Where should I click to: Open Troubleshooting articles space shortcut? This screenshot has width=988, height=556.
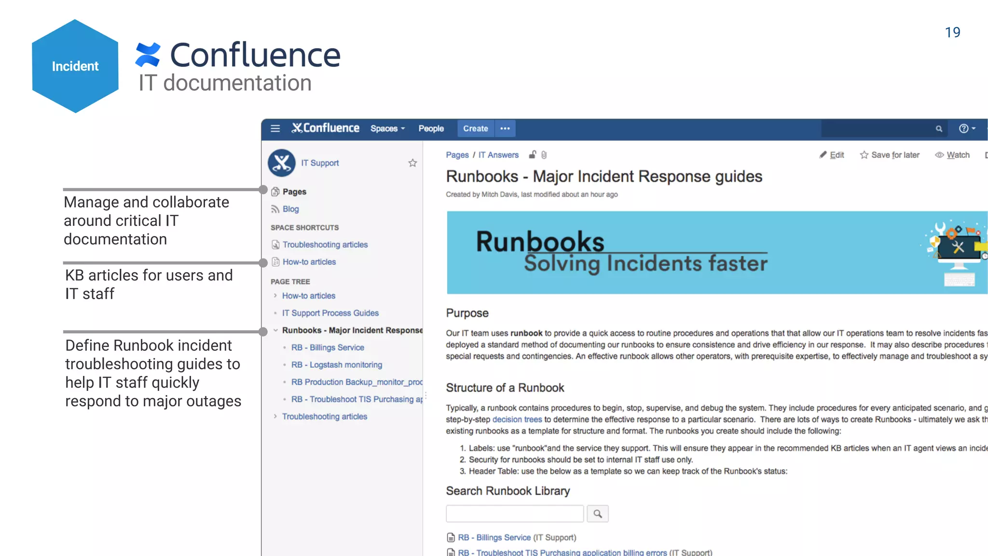coord(325,245)
